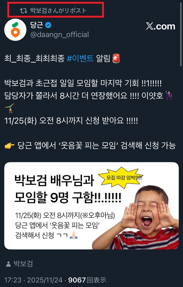Open the @daangn_official handle

tap(60, 34)
